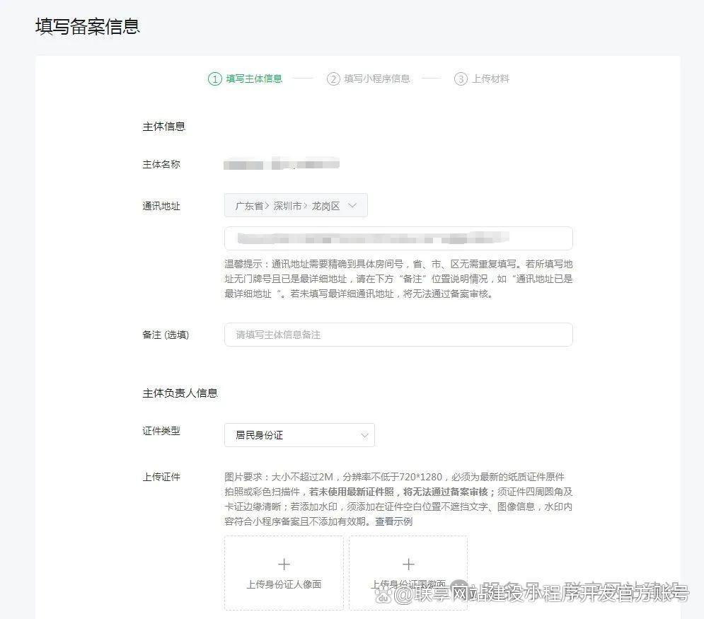
Task: Select 广东省 in the region selector
Action: click(249, 206)
